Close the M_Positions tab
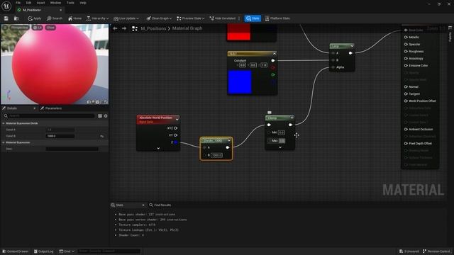 click(60, 10)
